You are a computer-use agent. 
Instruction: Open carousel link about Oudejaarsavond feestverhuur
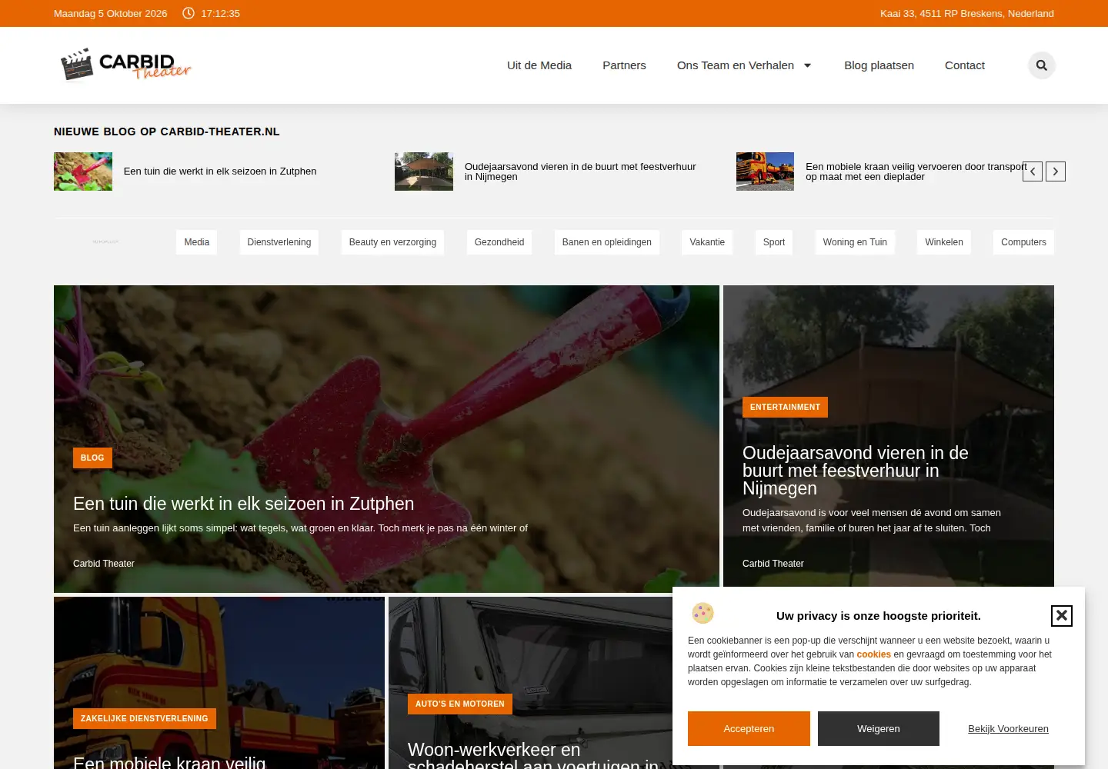580,171
